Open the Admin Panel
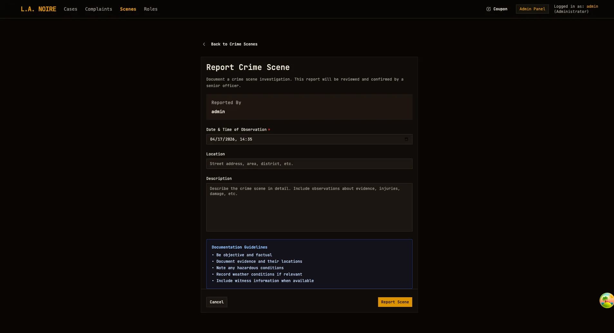 point(532,9)
